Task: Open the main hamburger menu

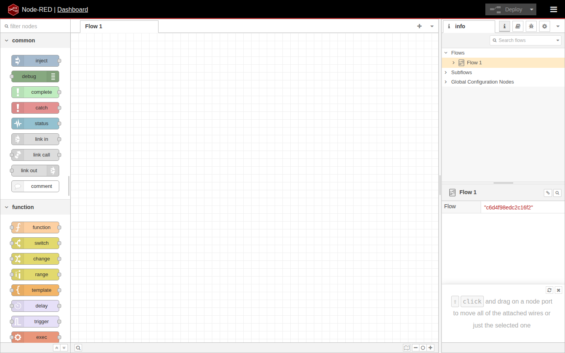Action: [x=553, y=9]
